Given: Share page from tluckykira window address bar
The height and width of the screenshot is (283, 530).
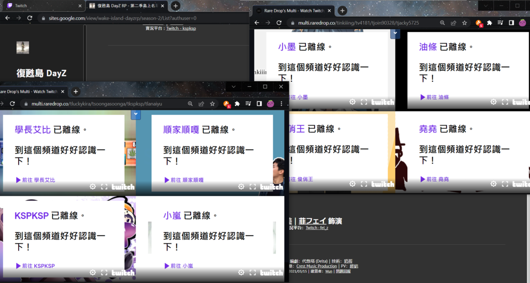Looking at the screenshot, I should 201,104.
